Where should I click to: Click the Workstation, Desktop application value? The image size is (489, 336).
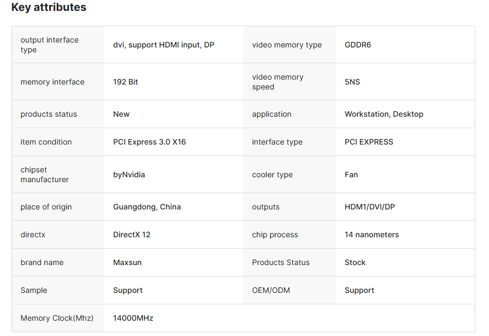384,114
